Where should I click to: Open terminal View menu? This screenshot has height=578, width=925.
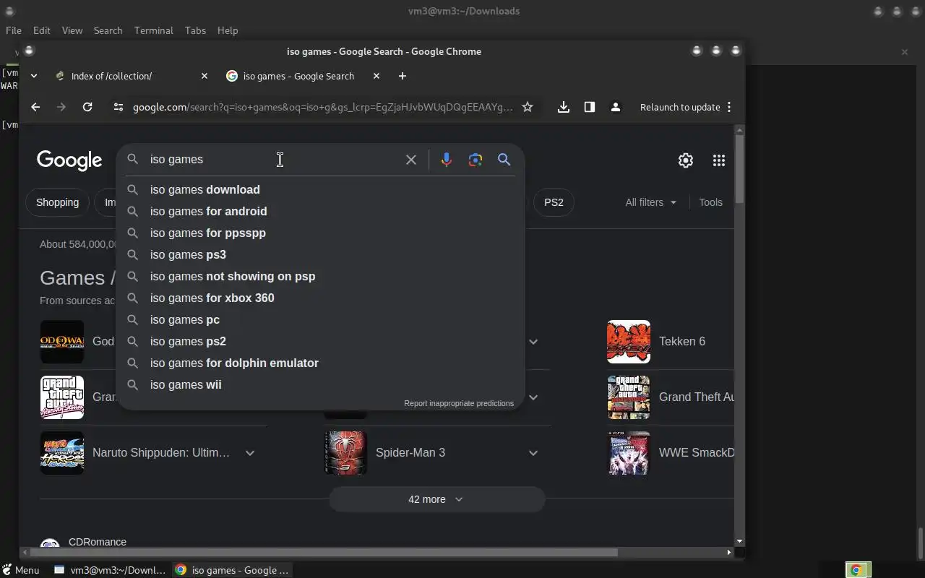pos(72,30)
